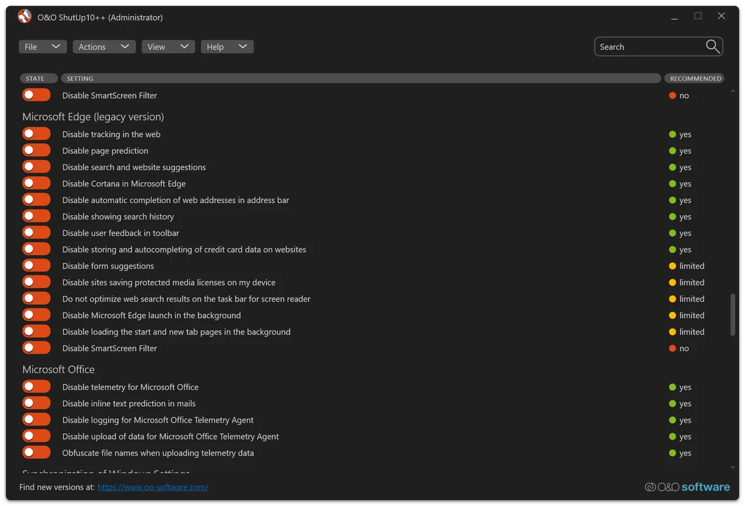This screenshot has height=506, width=745.
Task: Click the vertical scrollbar thumb
Action: [732, 315]
